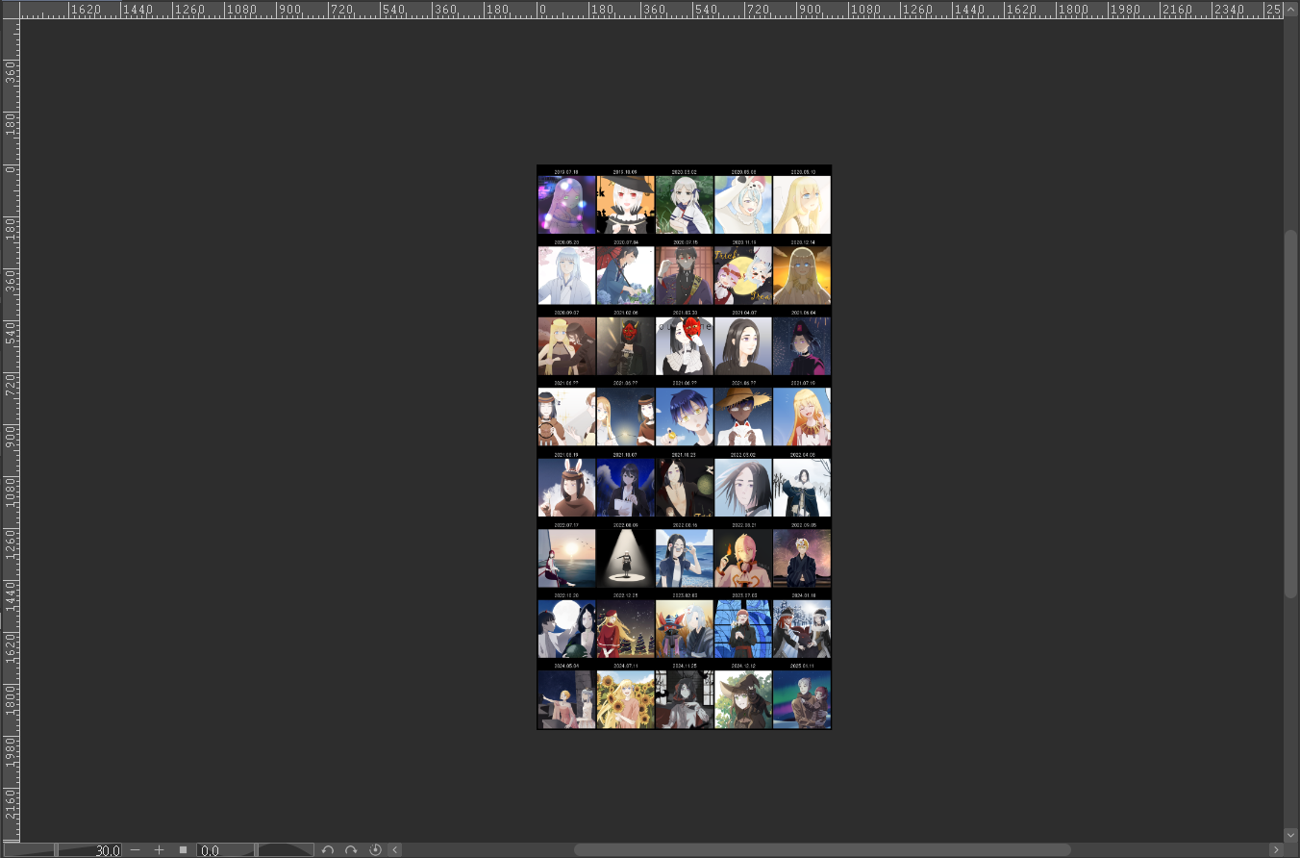Click the red umbrella hydrangea artwork
1300x858 pixels.
pos(626,275)
